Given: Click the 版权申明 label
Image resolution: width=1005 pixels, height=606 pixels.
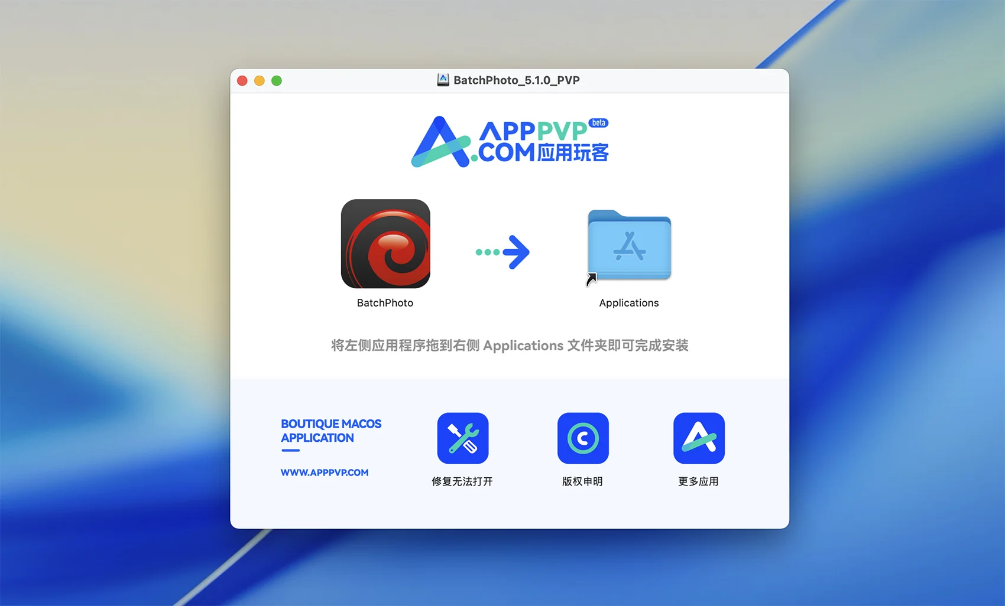Looking at the screenshot, I should tap(582, 481).
